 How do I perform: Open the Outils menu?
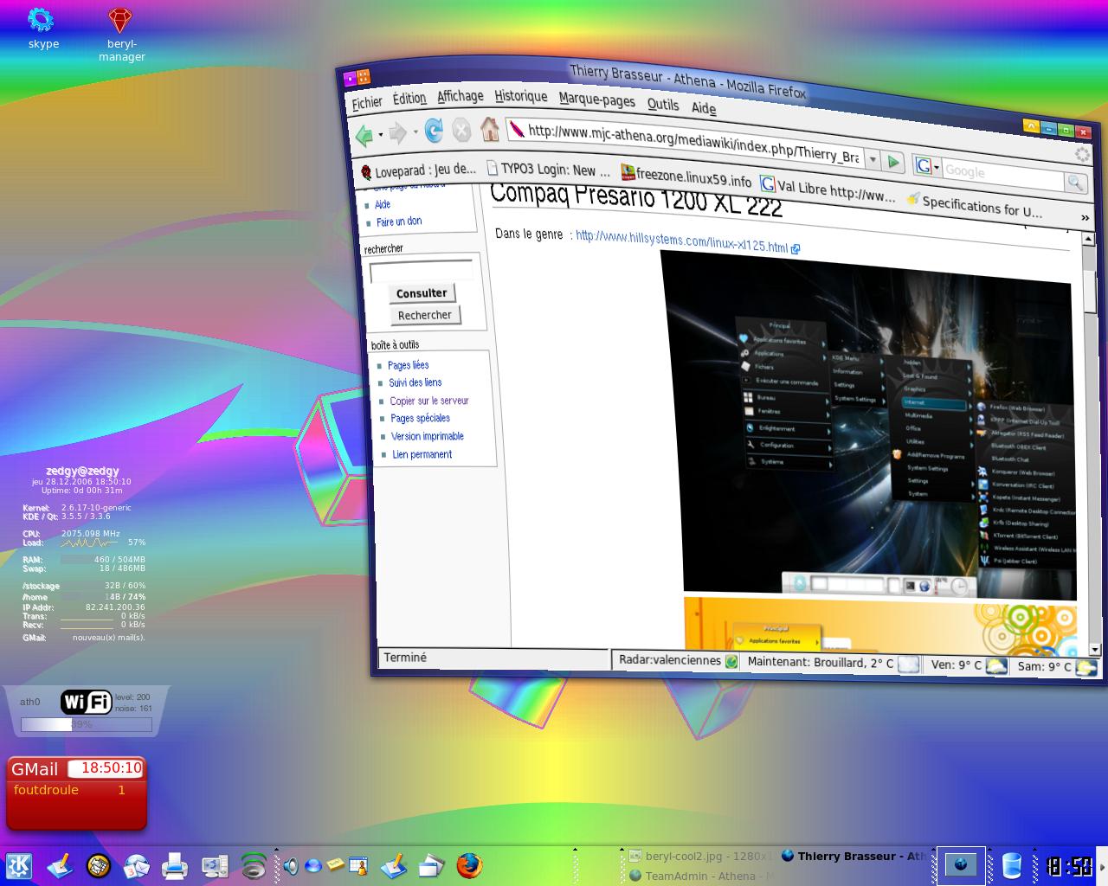click(662, 104)
